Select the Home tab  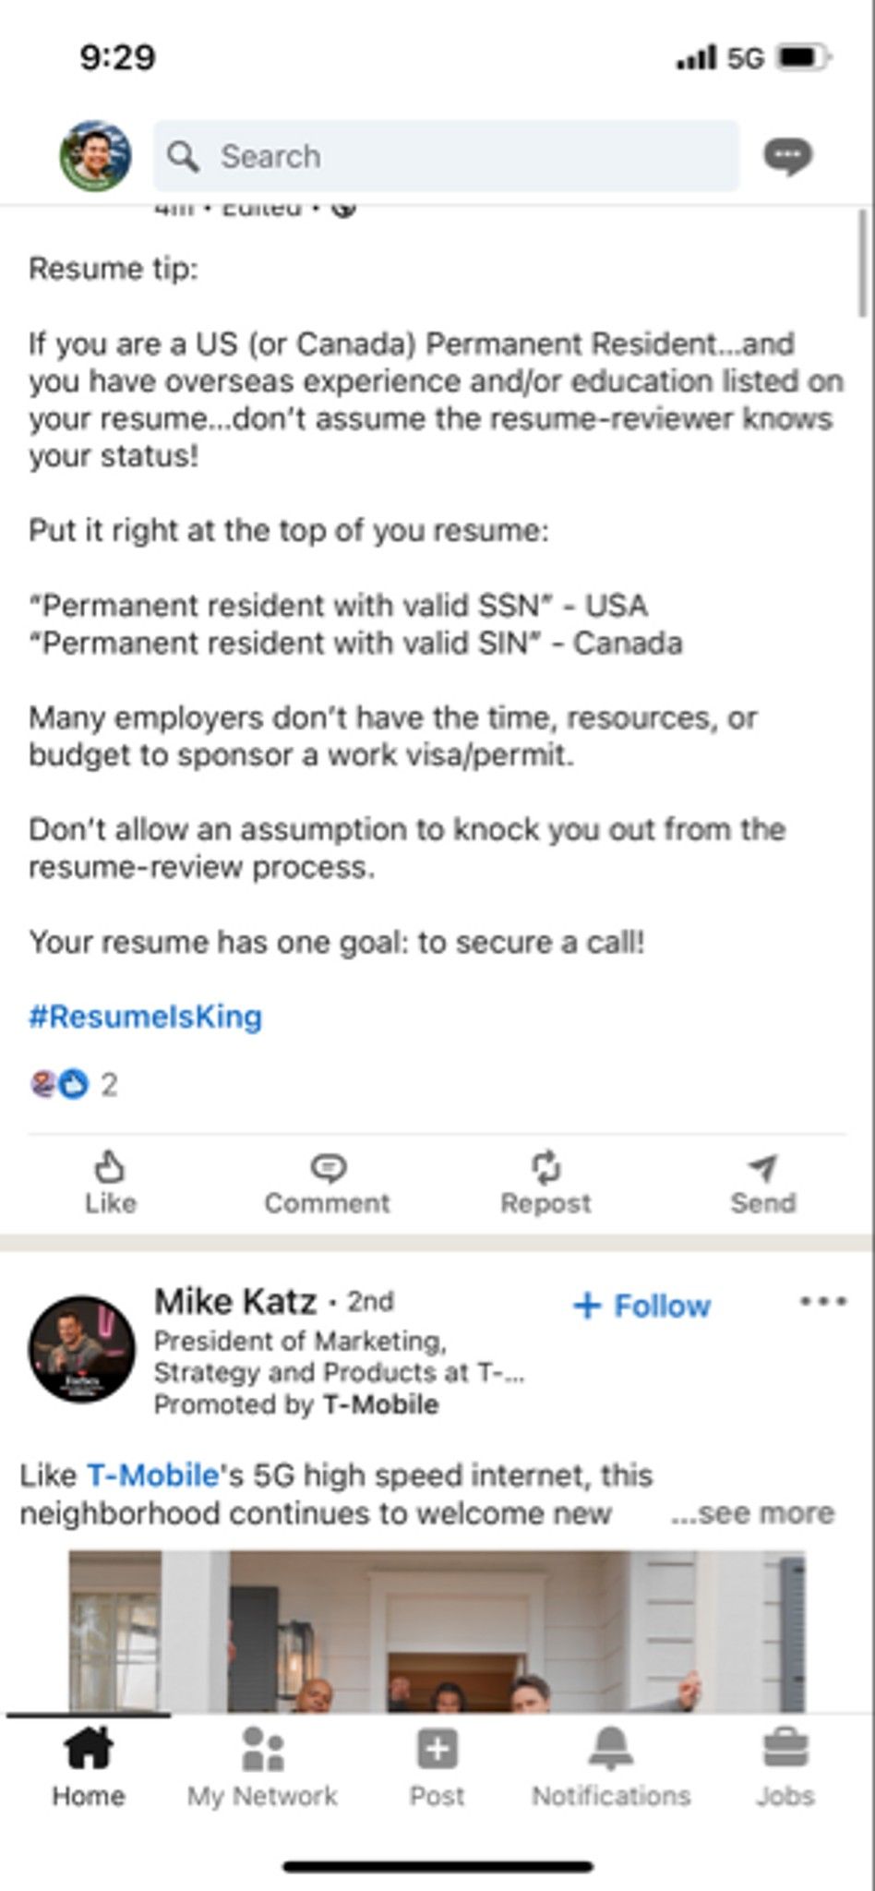point(89,1767)
